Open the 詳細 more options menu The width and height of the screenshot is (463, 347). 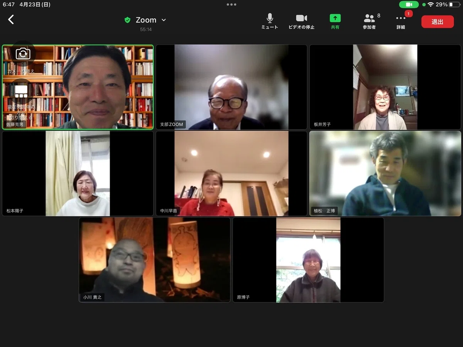click(x=401, y=22)
